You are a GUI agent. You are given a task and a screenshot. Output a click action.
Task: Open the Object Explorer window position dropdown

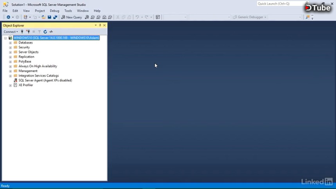pyautogui.click(x=96, y=25)
